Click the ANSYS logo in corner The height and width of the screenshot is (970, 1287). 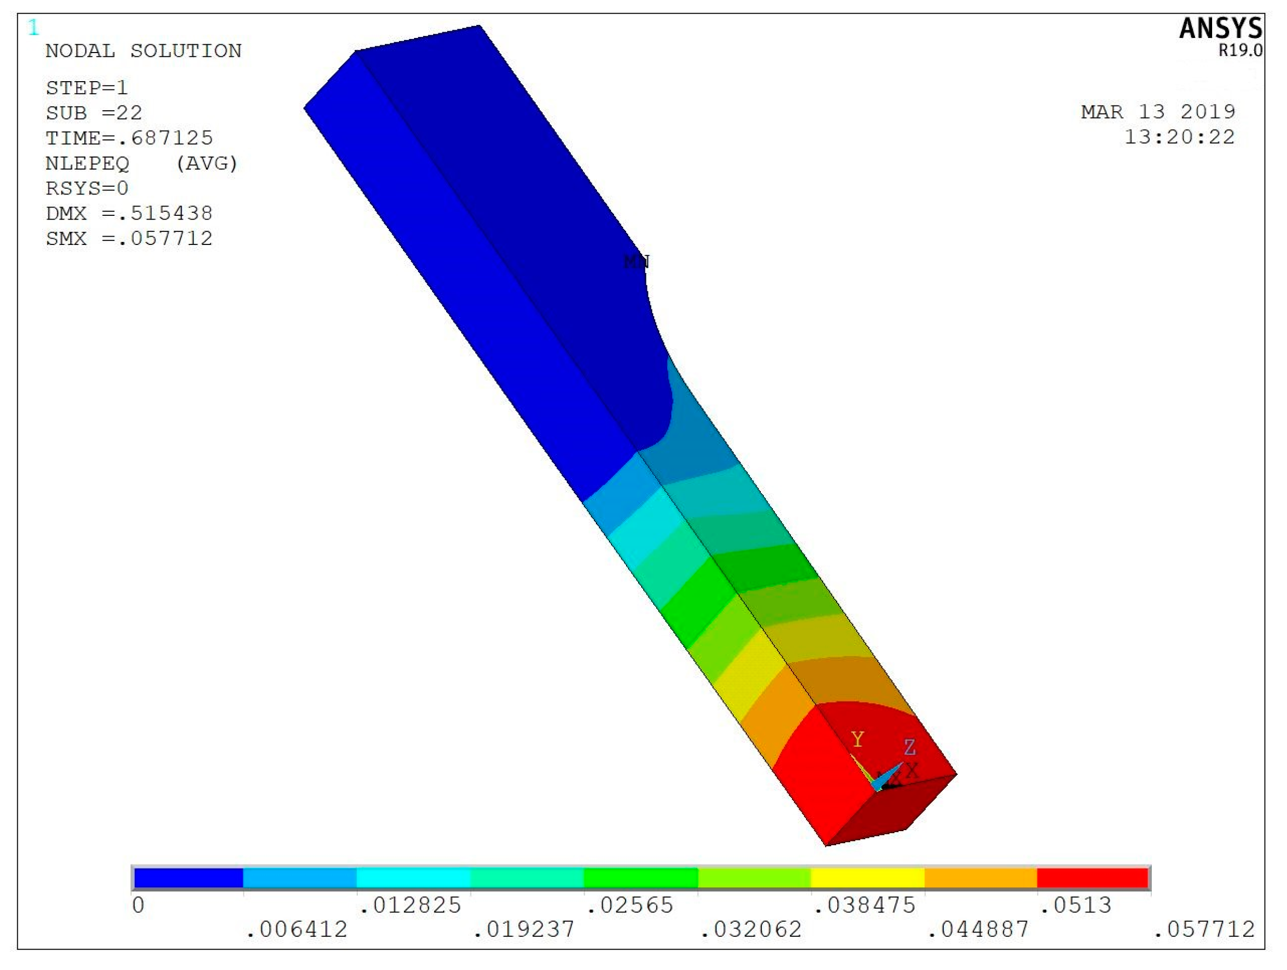click(1220, 29)
